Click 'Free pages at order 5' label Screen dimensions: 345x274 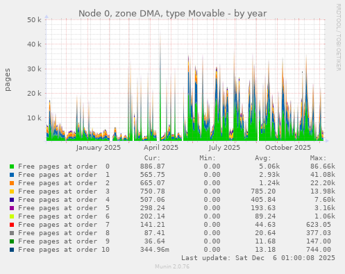point(64,208)
